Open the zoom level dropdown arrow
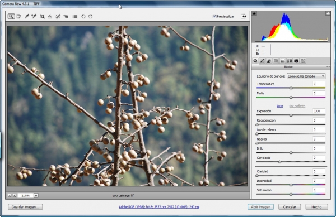Image resolution: width=336 pixels, height=217 pixels. coord(36,195)
